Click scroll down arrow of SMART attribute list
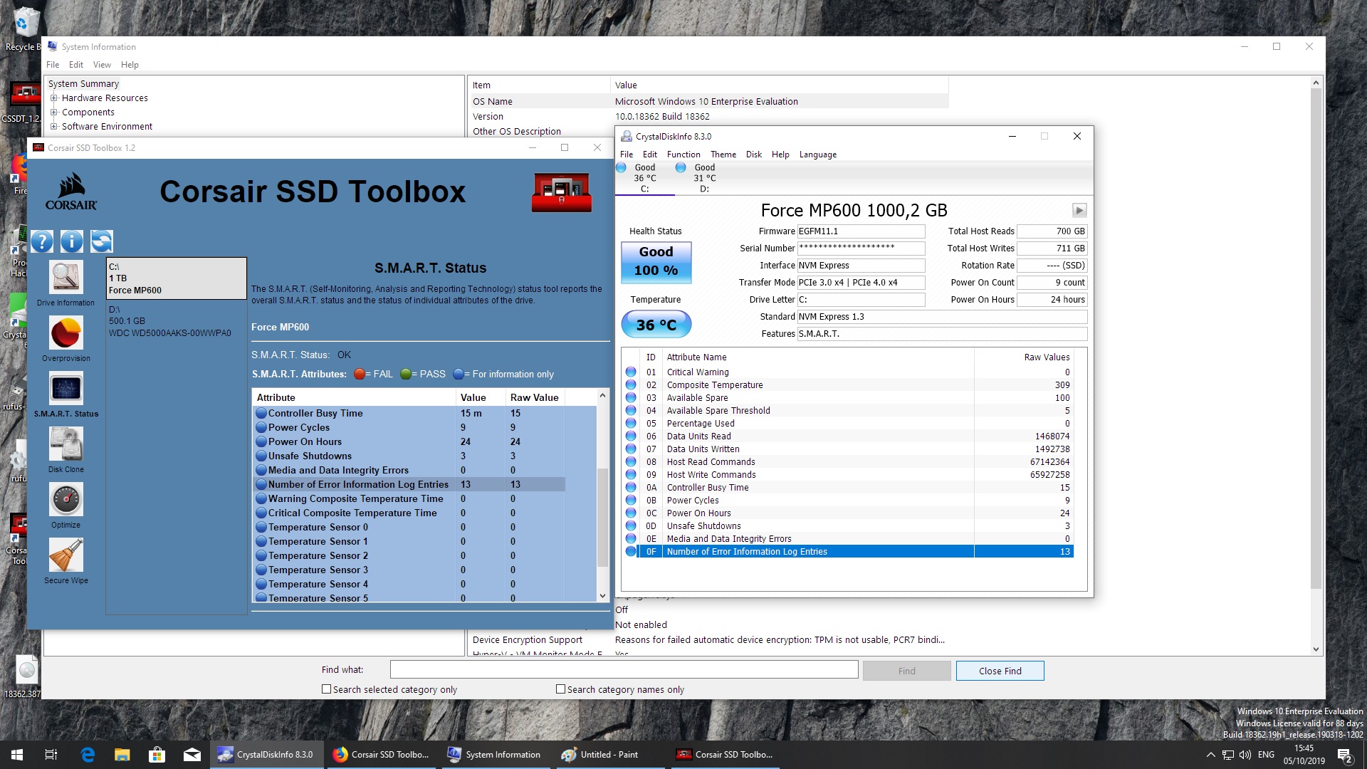This screenshot has height=769, width=1367. 602,596
